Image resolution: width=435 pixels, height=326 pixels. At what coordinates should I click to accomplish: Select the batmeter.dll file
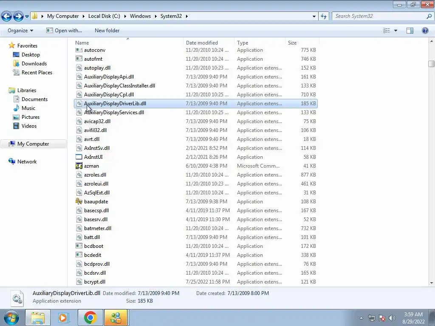pyautogui.click(x=196, y=228)
